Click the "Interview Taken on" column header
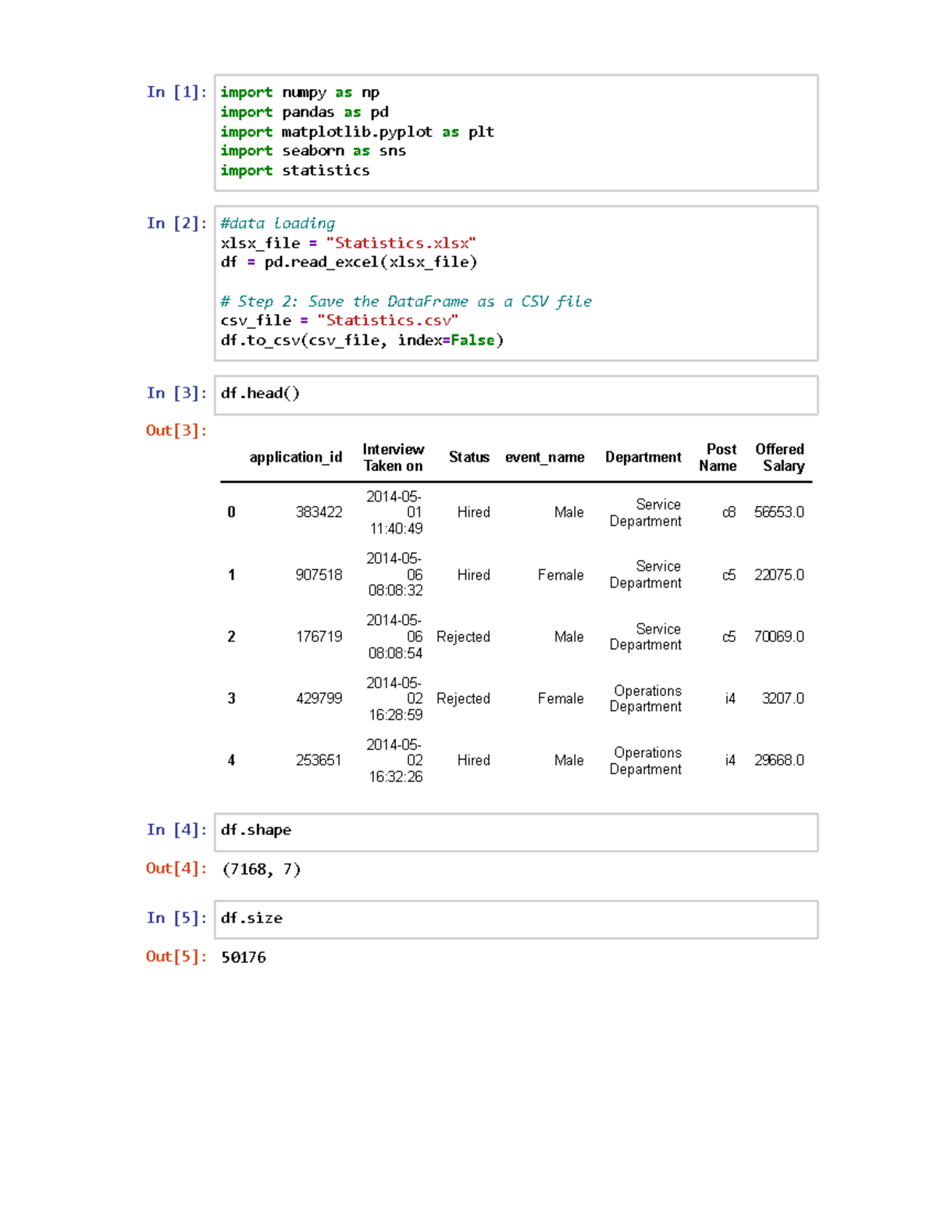This screenshot has width=937, height=1213. click(393, 457)
